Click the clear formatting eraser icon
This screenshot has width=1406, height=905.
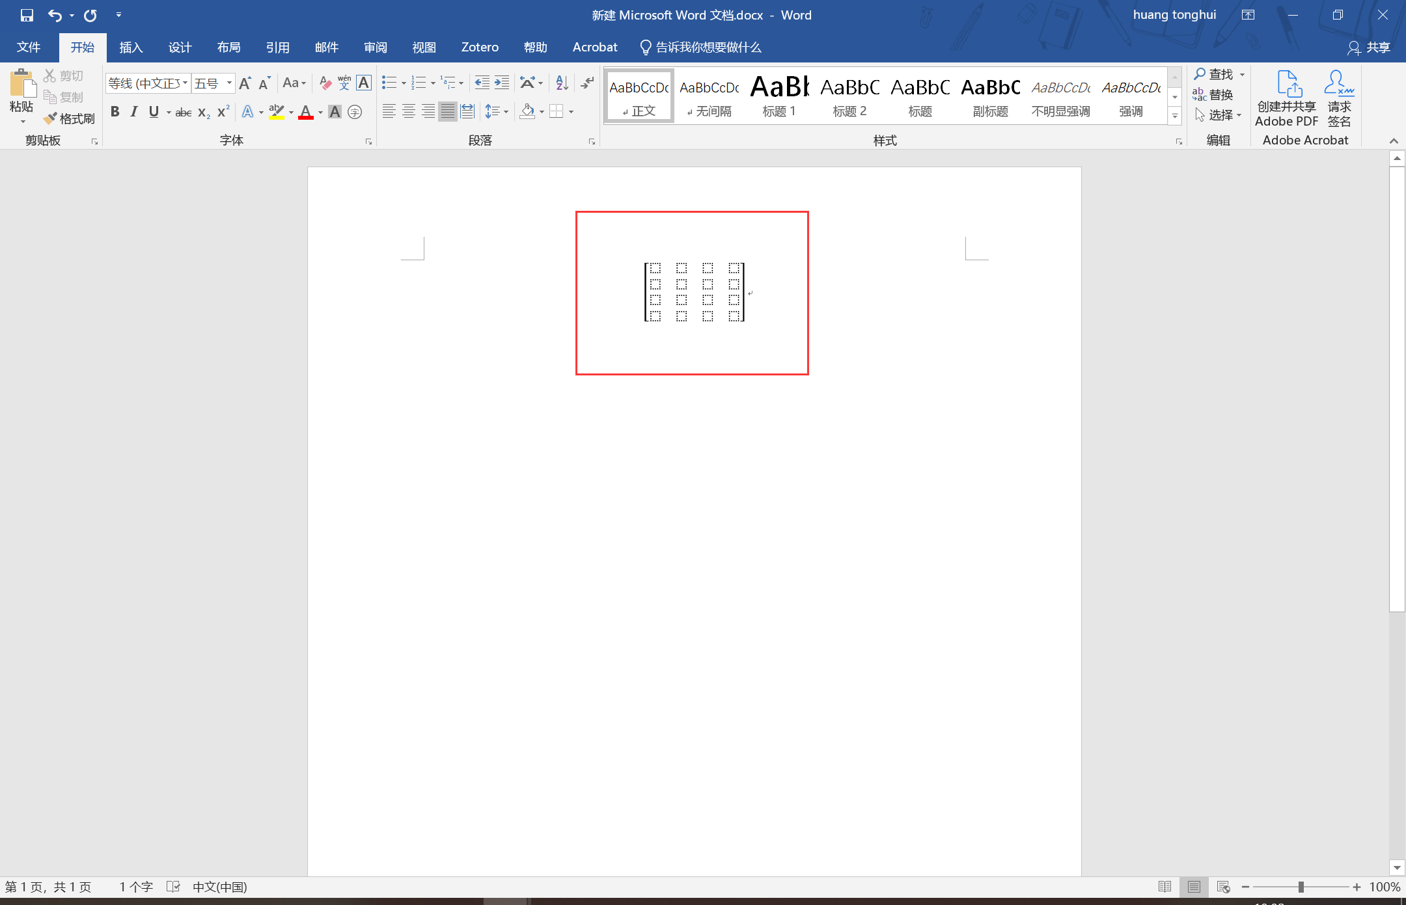point(325,83)
